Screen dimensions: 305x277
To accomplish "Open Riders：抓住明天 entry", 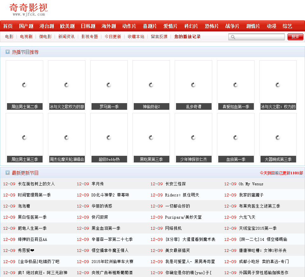I will (x=182, y=195).
